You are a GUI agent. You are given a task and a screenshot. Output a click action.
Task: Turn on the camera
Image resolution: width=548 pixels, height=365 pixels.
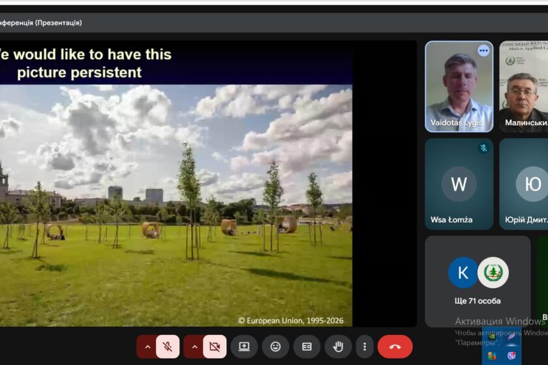coord(215,347)
